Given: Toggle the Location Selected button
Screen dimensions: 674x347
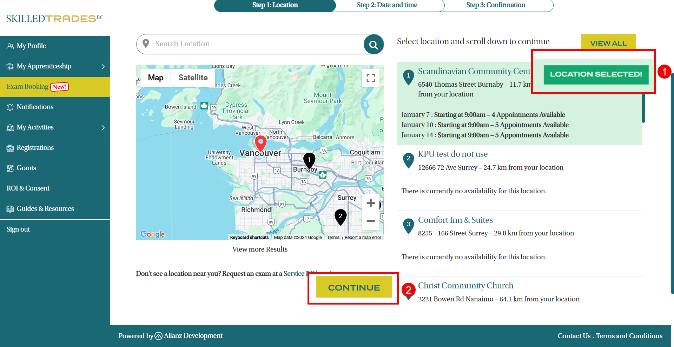Looking at the screenshot, I should point(596,74).
